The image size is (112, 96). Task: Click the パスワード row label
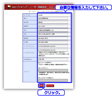[x=27, y=72]
